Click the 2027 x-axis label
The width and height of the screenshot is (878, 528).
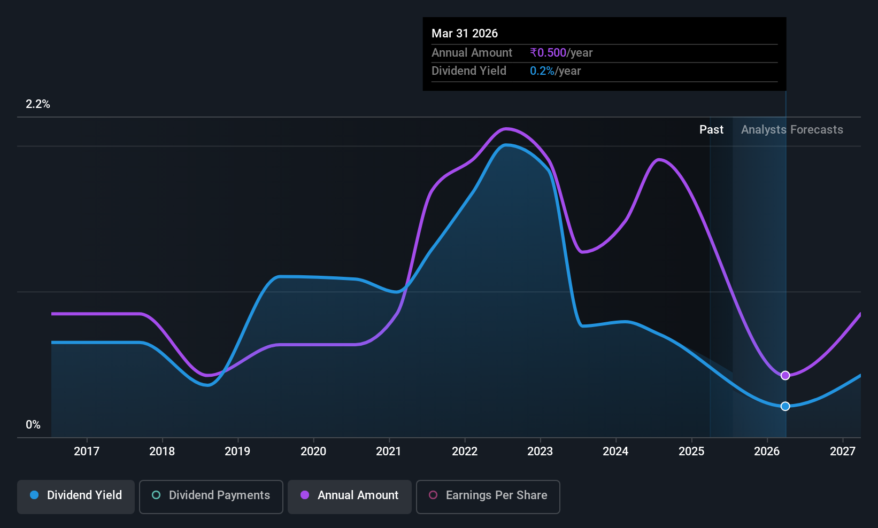[843, 452]
